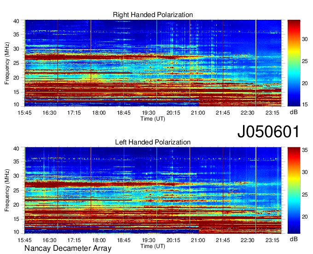Screen dimensions: 313x254
Task: Click the 17:15 tick on the upper time axis
Action: click(x=74, y=113)
